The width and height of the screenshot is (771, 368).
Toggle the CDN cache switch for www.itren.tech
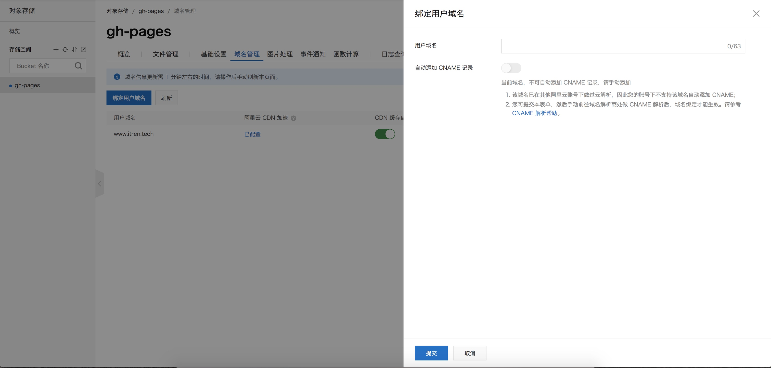coord(384,134)
